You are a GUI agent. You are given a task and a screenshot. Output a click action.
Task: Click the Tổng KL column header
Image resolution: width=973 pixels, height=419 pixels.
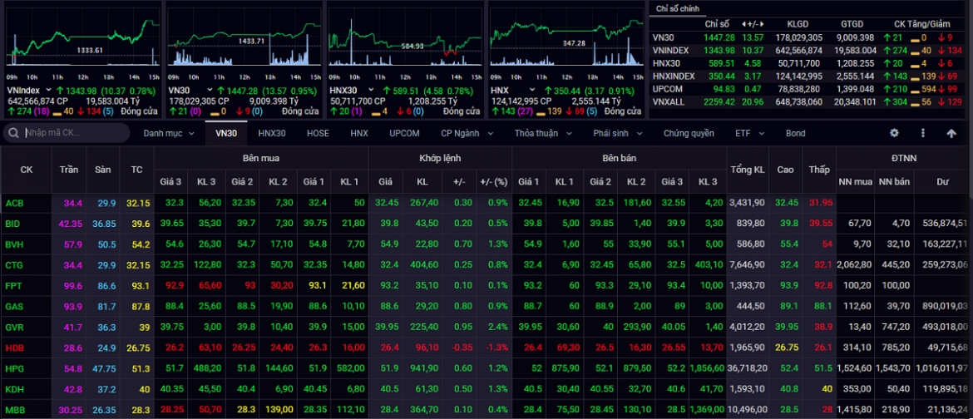coord(746,170)
